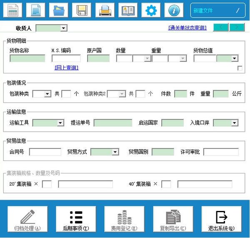Open the 重量 unit dropdown in 货物明细
This screenshot has width=250, height=238.
[183, 58]
